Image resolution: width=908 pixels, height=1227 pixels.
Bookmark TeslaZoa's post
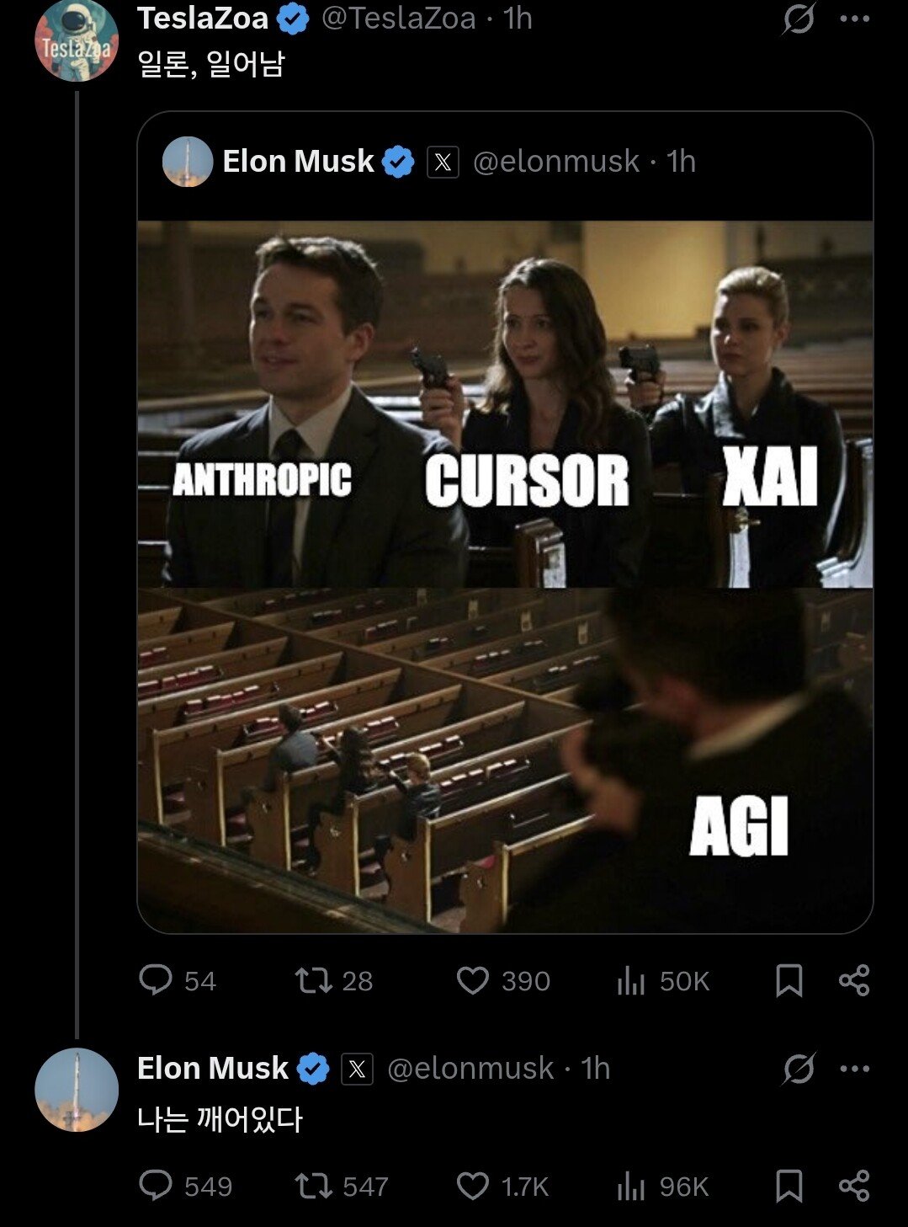[x=789, y=980]
